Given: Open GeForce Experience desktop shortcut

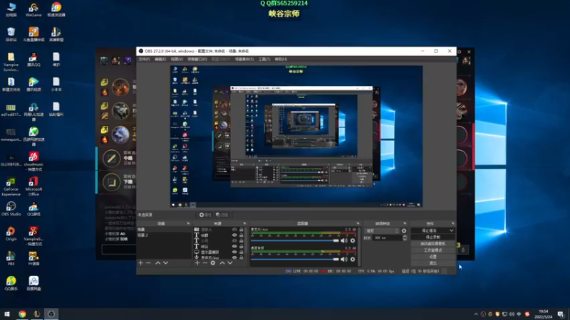Looking at the screenshot, I should pyautogui.click(x=11, y=186).
